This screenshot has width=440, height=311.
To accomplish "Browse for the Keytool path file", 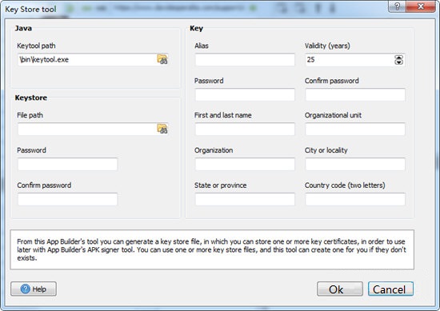I will [x=162, y=59].
